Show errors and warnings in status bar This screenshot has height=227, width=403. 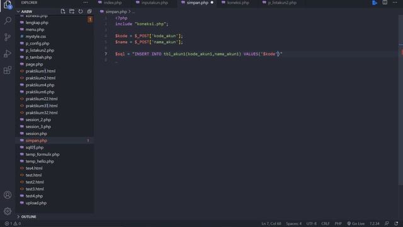click(x=13, y=224)
